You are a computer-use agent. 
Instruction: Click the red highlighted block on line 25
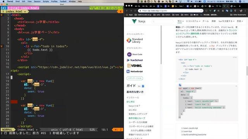14,102
